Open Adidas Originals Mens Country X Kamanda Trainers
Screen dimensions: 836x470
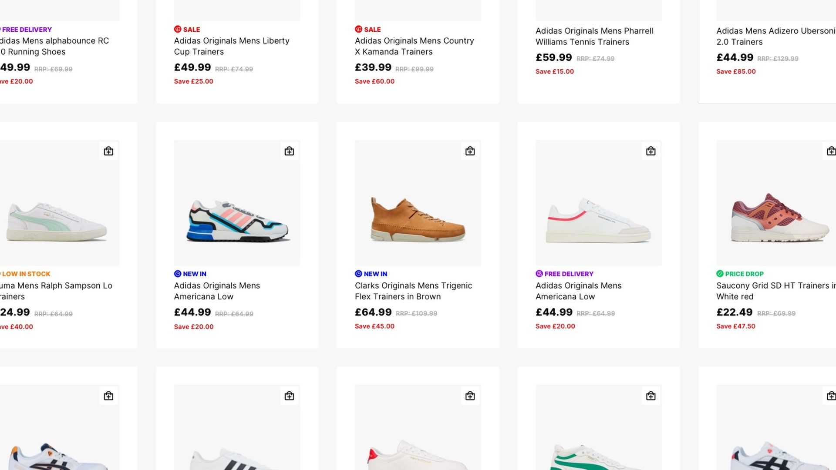414,46
